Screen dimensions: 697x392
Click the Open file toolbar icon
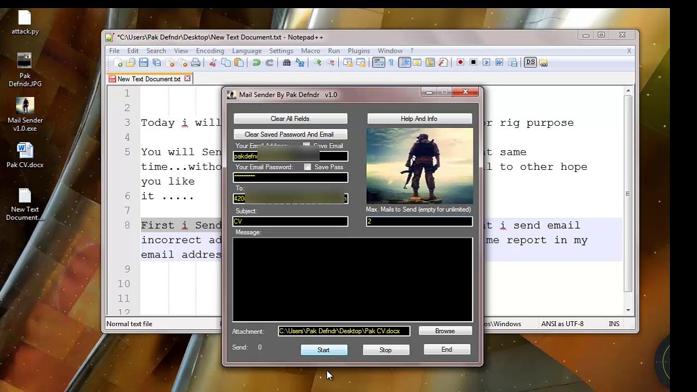131,63
